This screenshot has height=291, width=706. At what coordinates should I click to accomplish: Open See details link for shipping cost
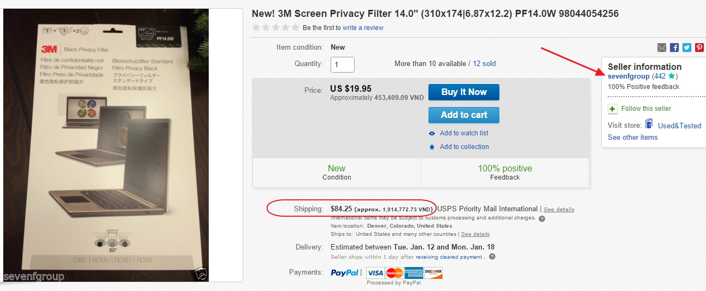coord(558,210)
